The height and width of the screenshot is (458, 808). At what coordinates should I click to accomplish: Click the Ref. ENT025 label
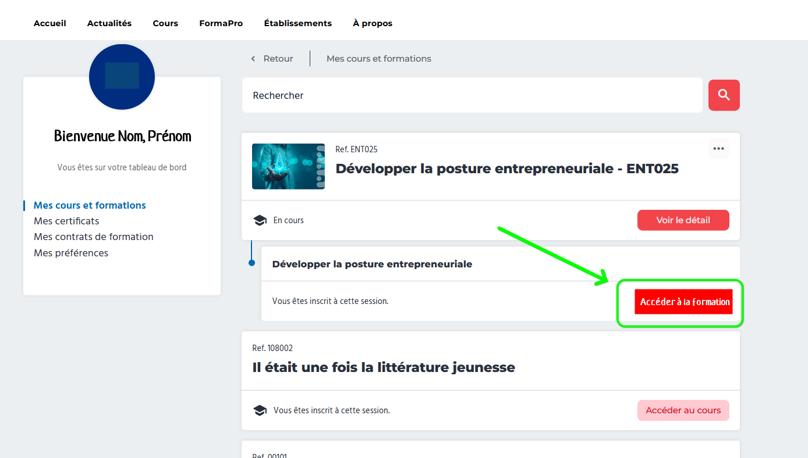[356, 149]
